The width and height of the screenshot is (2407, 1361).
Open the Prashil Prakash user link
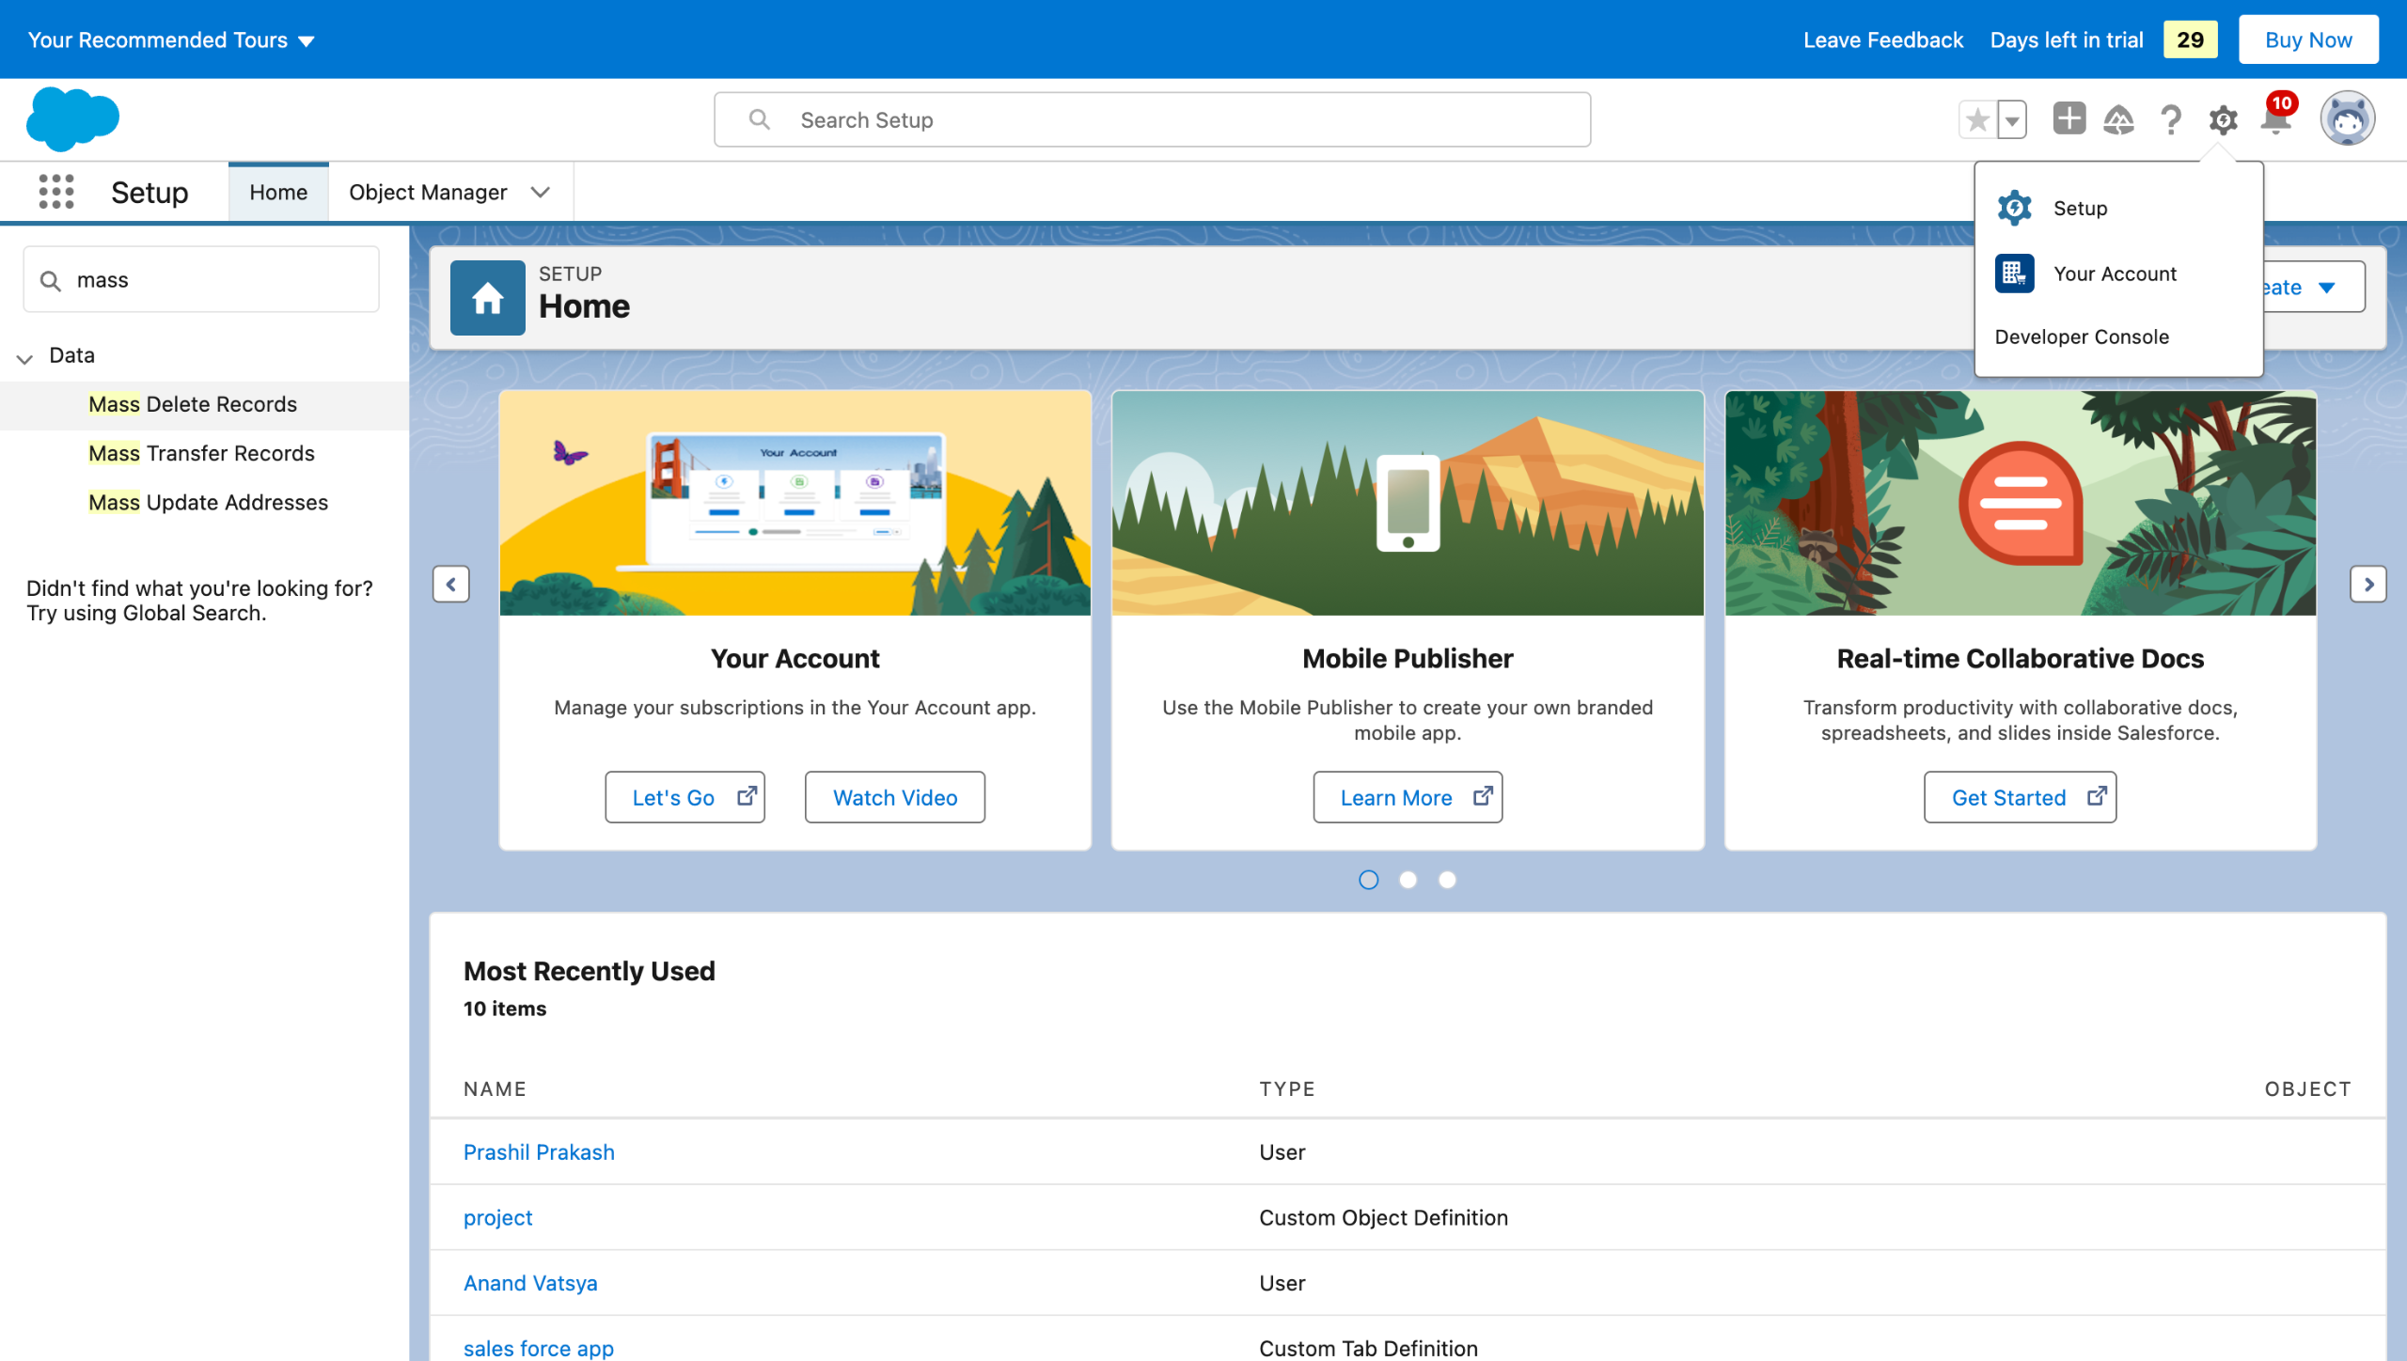(539, 1151)
